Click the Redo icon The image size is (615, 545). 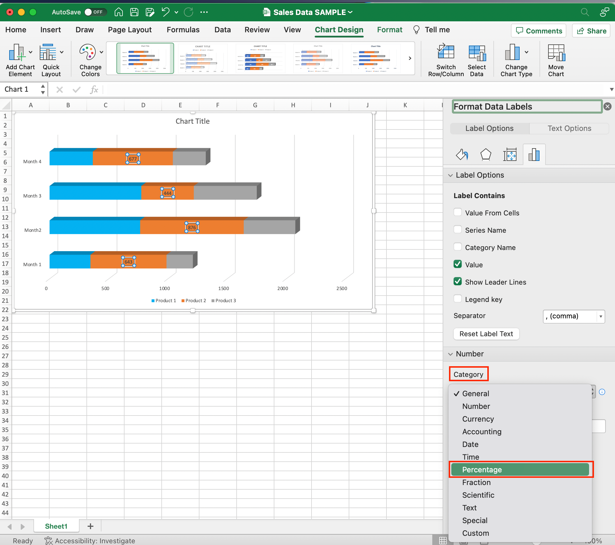tap(189, 12)
